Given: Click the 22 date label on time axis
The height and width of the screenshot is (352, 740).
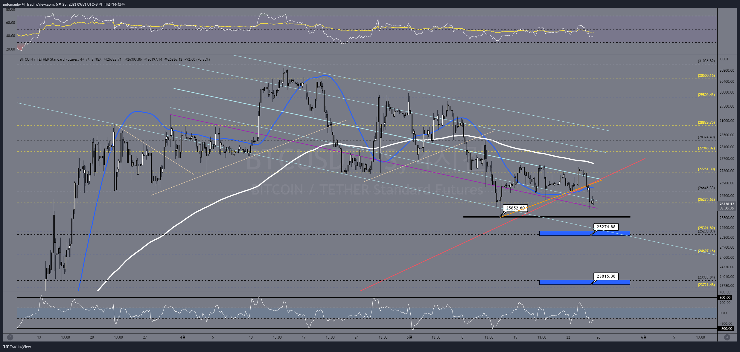Looking at the screenshot, I should point(568,337).
